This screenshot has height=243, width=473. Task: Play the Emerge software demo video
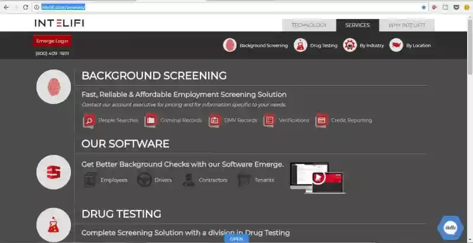(x=318, y=177)
